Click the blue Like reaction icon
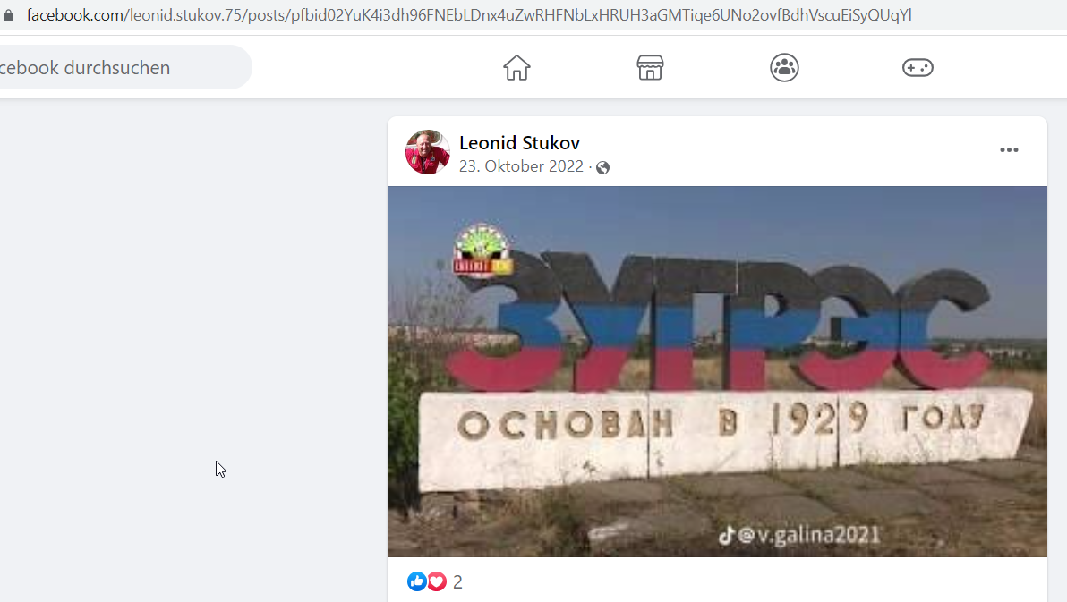The image size is (1067, 602). click(416, 581)
